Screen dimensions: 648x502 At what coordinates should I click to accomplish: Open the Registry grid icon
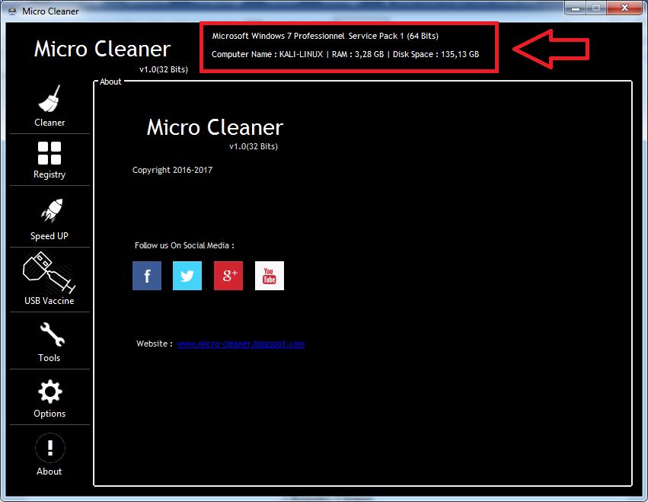(49, 153)
